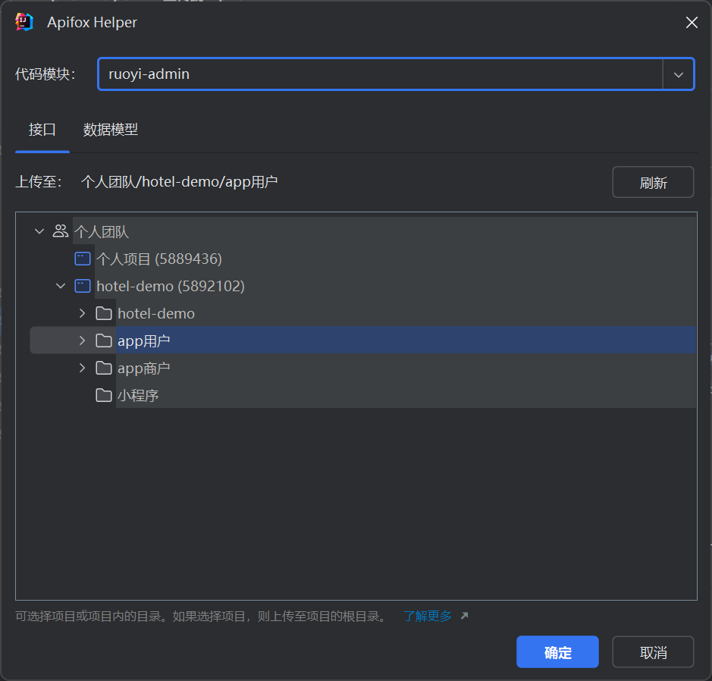Click the hotel-demo project icon
The height and width of the screenshot is (681, 712).
pyautogui.click(x=82, y=286)
